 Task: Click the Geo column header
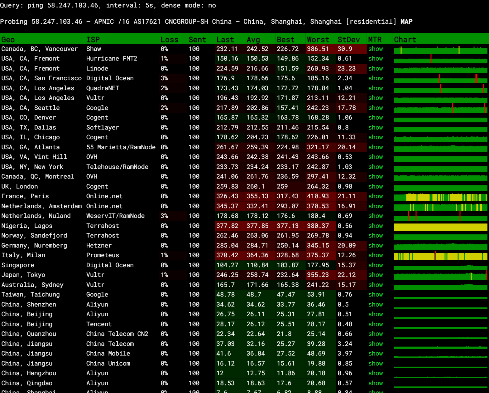8,40
